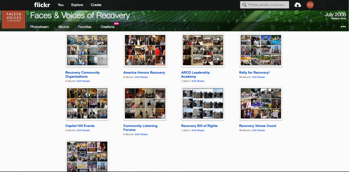This screenshot has height=172, width=349.
Task: Open the America Honors Recovery link
Action: (144, 73)
